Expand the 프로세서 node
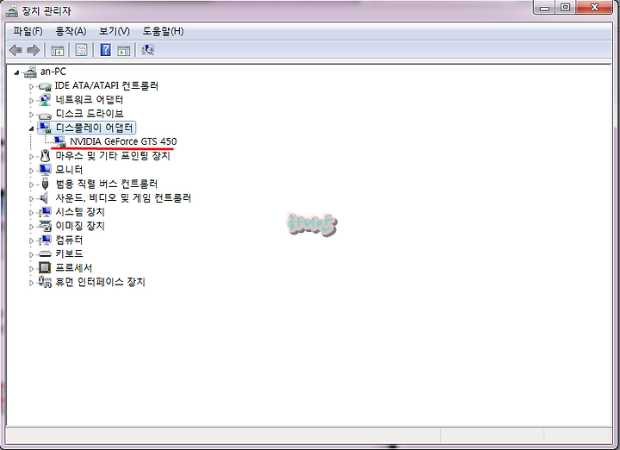620x450 pixels. click(x=31, y=269)
